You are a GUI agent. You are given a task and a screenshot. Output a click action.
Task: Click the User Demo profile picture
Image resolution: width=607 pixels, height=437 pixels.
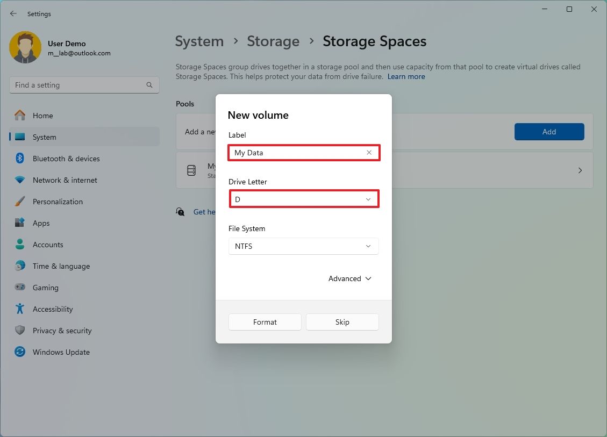(x=25, y=47)
